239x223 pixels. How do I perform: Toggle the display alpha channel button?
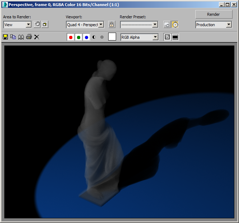click(x=94, y=37)
